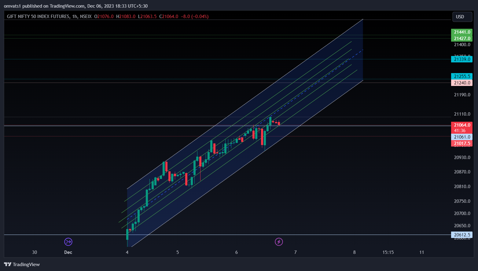Click the purple arrow event icon near Dec
This screenshot has height=271, width=478.
pyautogui.click(x=68, y=242)
